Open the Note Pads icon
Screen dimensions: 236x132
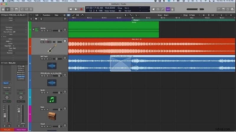223,9
